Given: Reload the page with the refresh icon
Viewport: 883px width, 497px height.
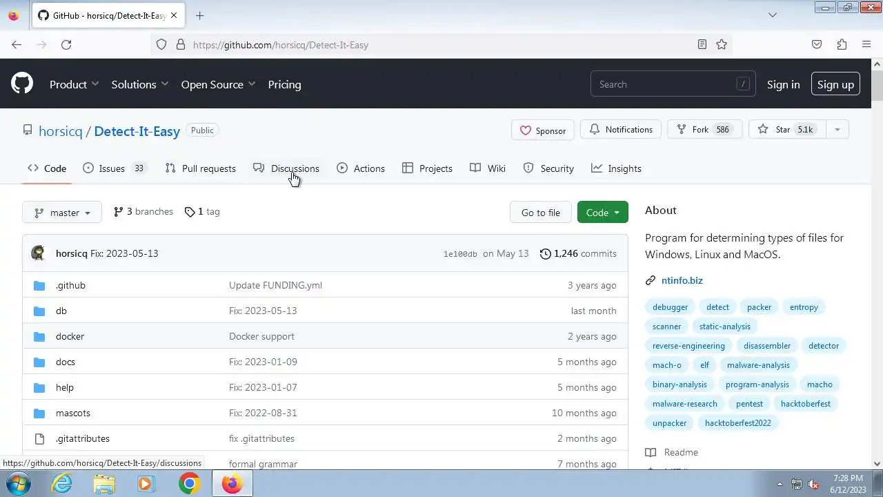Looking at the screenshot, I should 66,45.
